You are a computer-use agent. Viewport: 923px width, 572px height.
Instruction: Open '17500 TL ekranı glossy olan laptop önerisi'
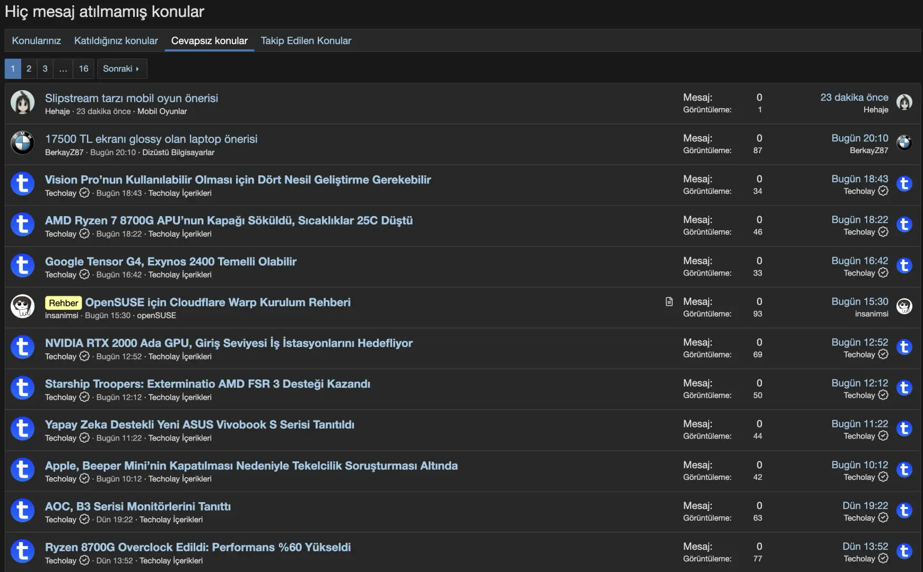[x=151, y=139]
